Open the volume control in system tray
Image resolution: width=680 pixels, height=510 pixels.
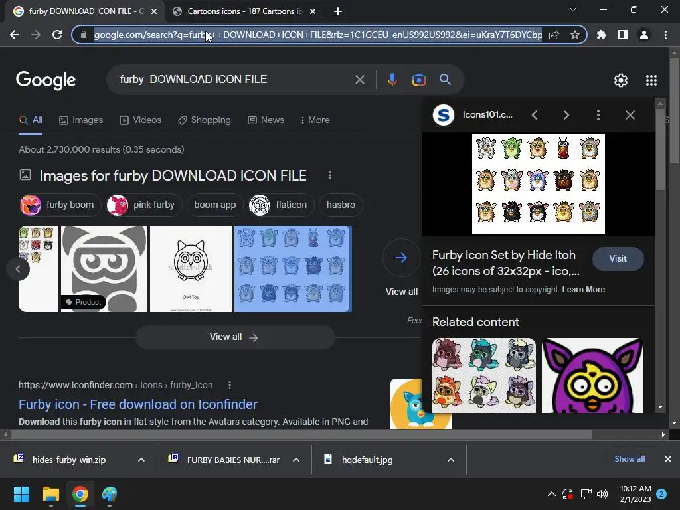point(602,494)
